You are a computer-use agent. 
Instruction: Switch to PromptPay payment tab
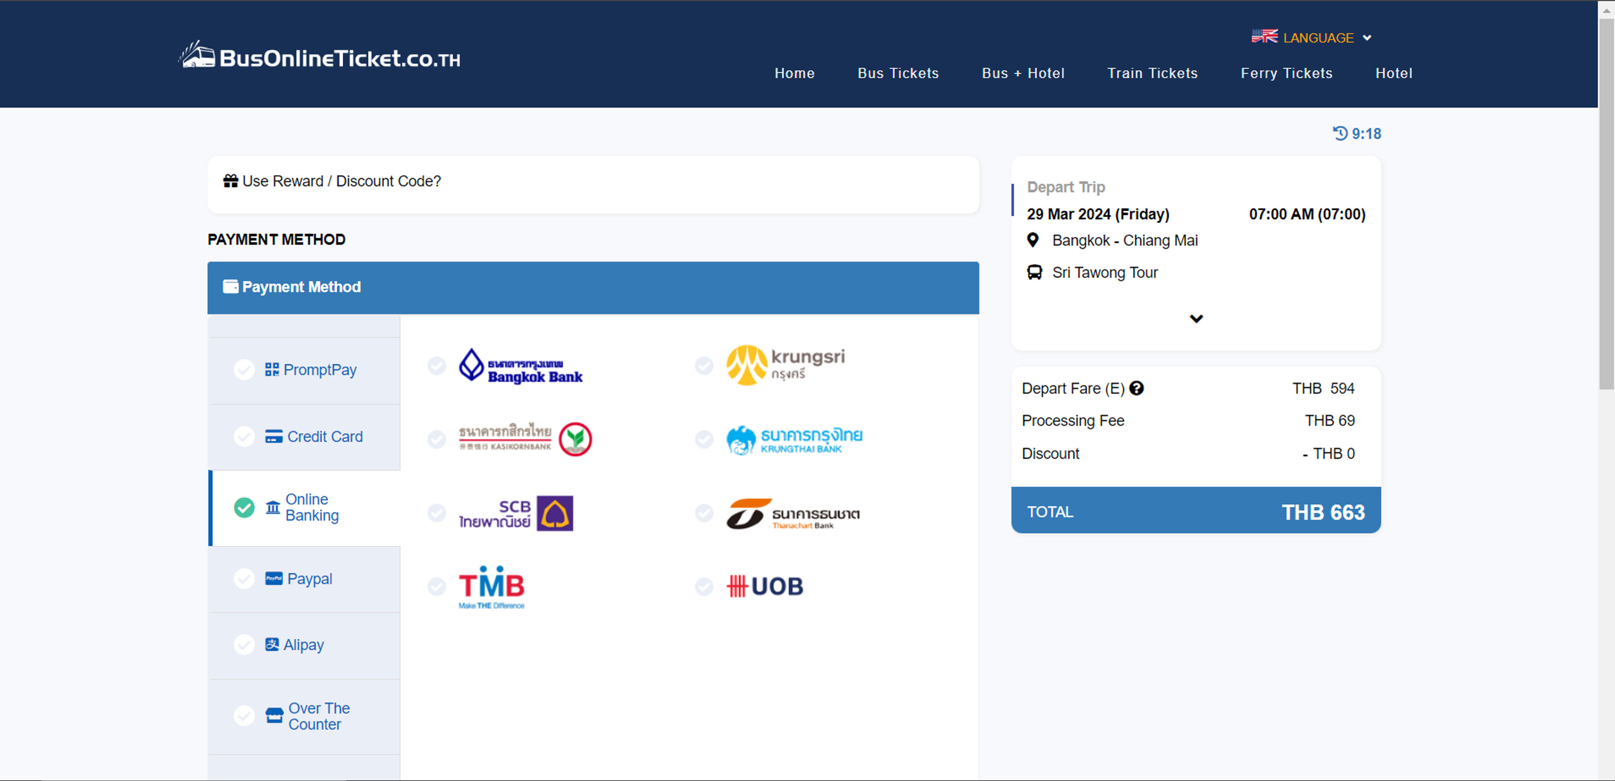coord(304,371)
